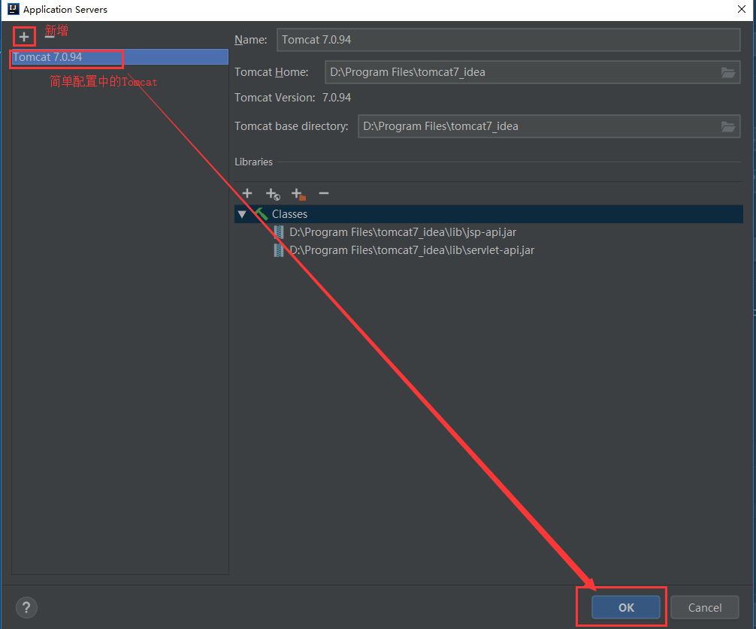Viewport: 756px width, 629px height.
Task: Click the Name input field
Action: click(508, 40)
